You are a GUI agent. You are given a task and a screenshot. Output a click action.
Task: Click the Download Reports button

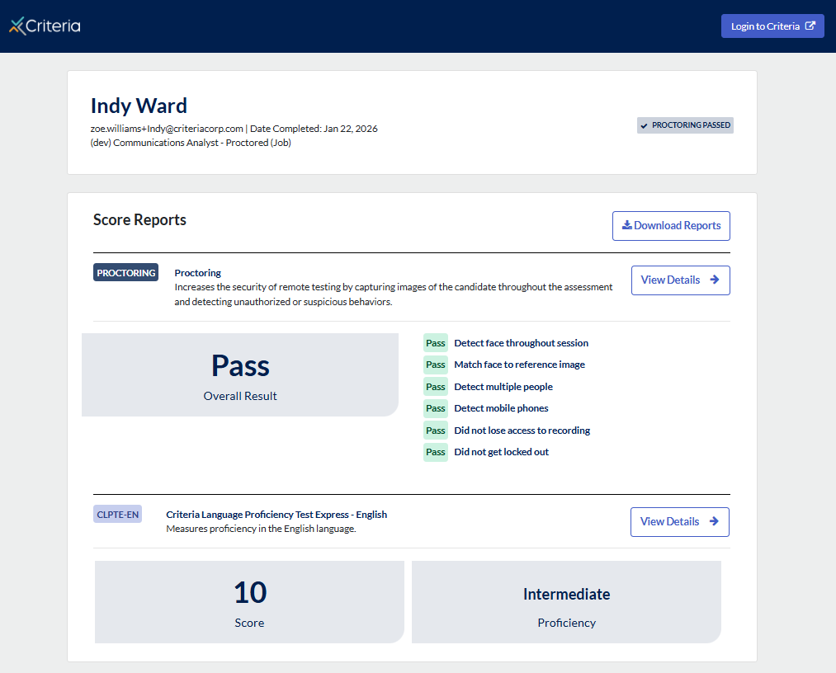coord(671,226)
